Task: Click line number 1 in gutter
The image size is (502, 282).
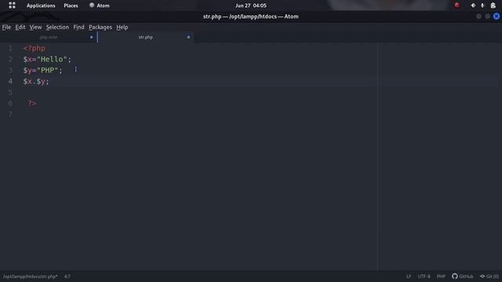Action: pyautogui.click(x=10, y=49)
